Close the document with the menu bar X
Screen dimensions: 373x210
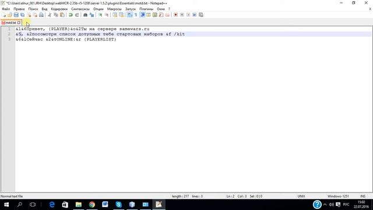370,9
